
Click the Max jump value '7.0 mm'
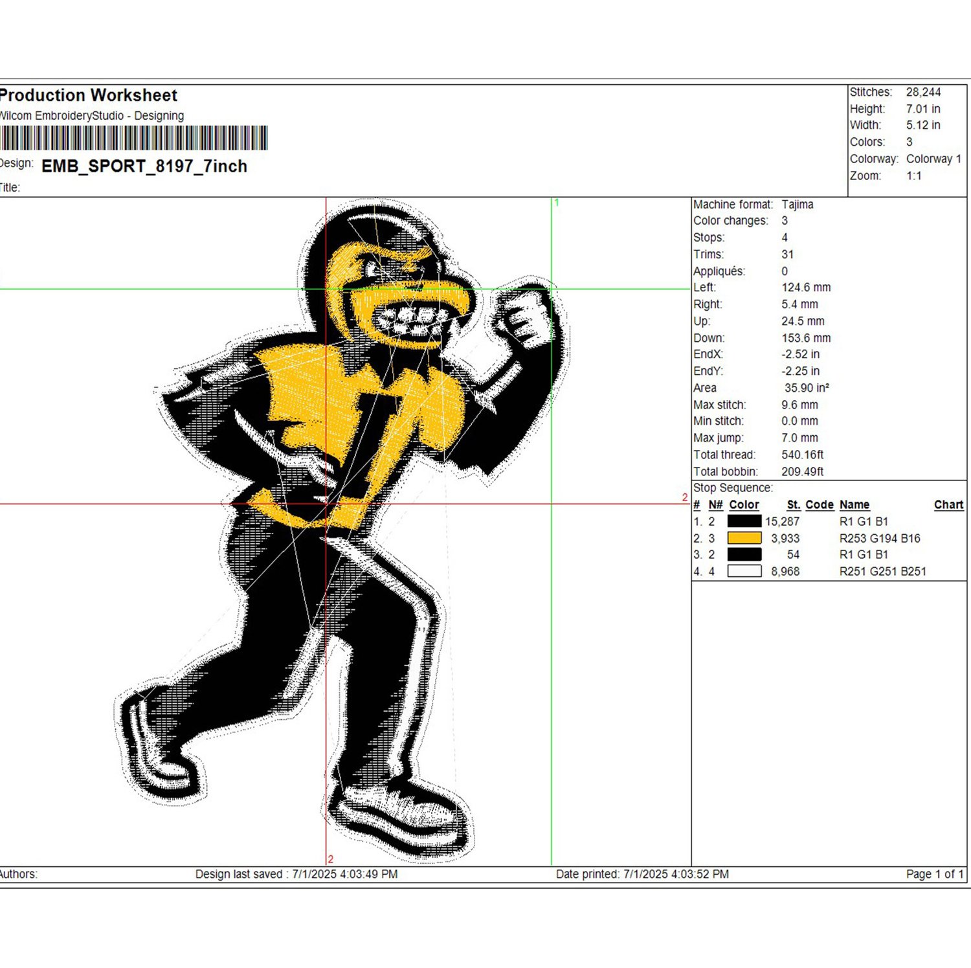pyautogui.click(x=799, y=438)
